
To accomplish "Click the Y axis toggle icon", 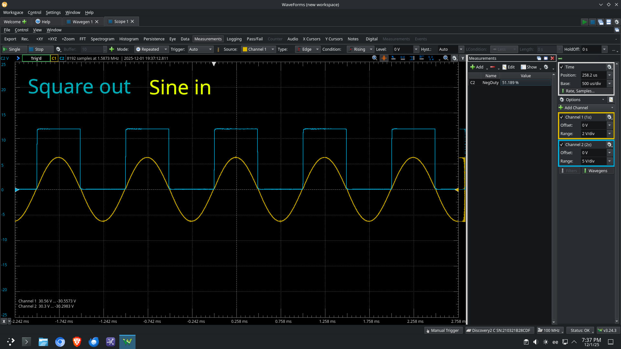I will pyautogui.click(x=463, y=58).
